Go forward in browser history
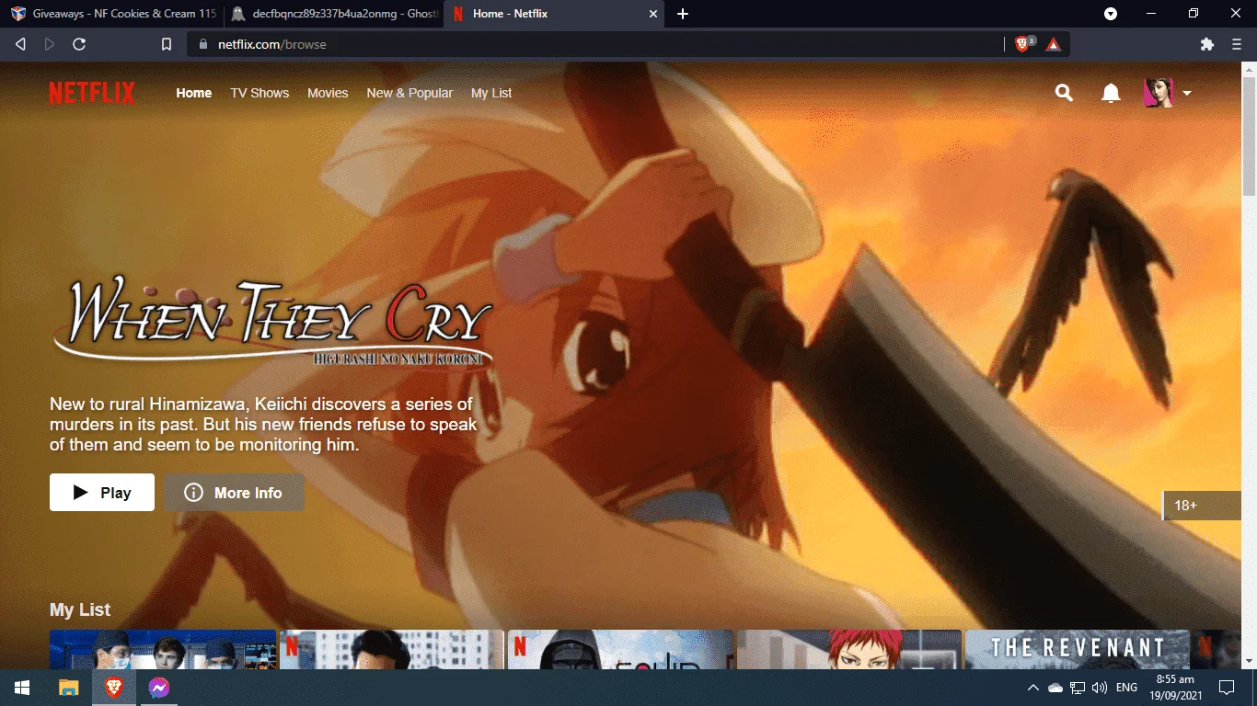This screenshot has height=706, width=1257. 50,44
